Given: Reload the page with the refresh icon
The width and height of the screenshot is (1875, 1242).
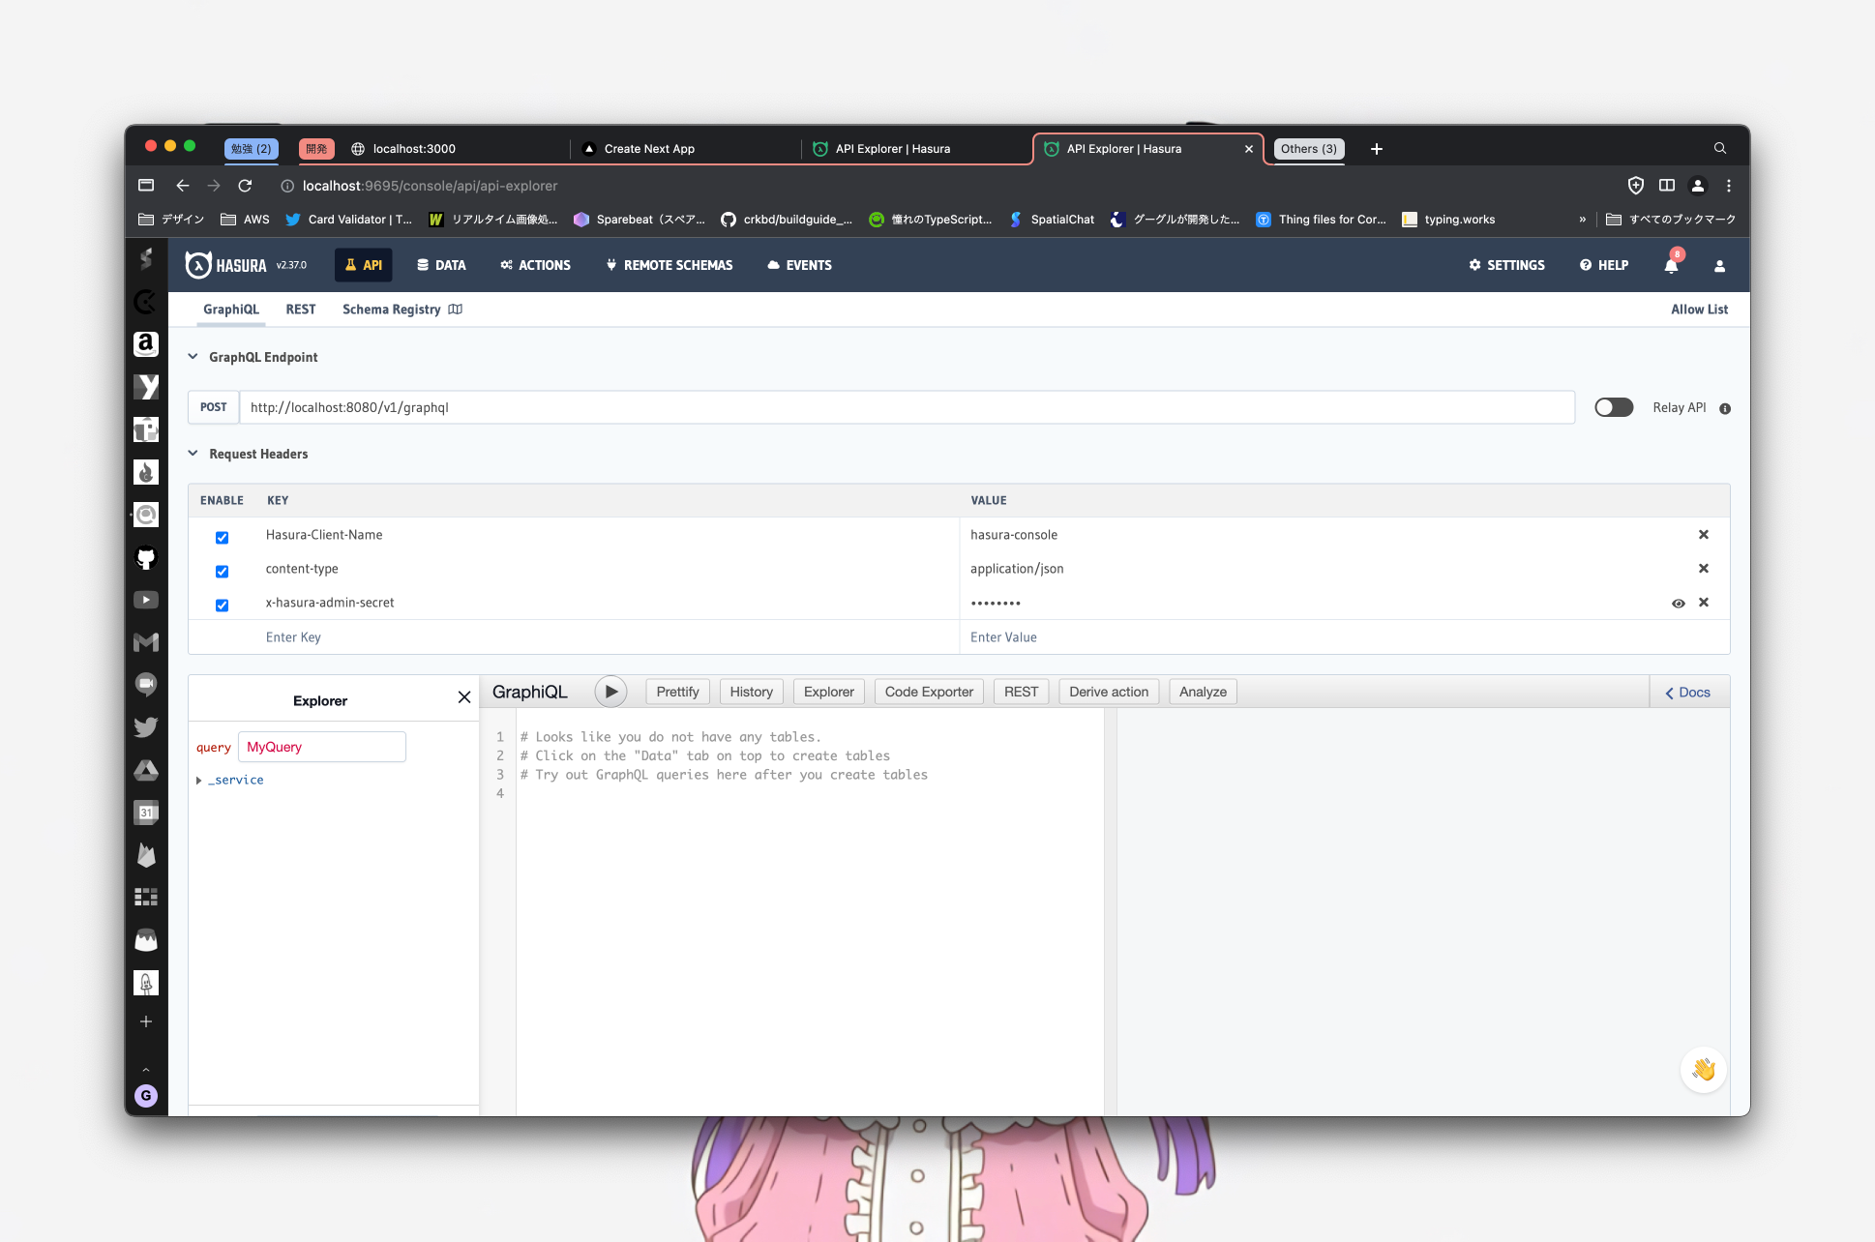Looking at the screenshot, I should pos(246,186).
